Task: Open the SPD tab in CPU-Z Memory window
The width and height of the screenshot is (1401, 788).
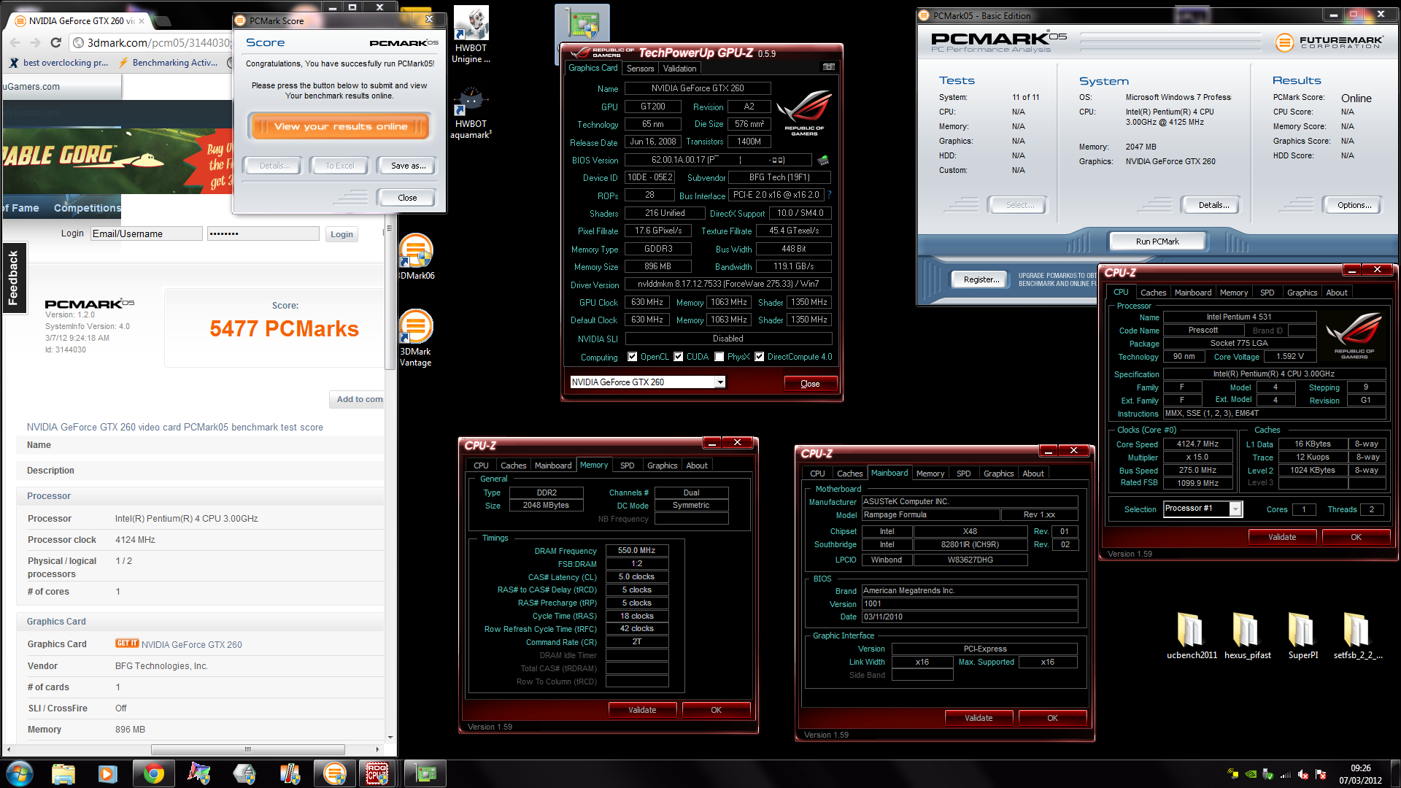Action: (627, 466)
